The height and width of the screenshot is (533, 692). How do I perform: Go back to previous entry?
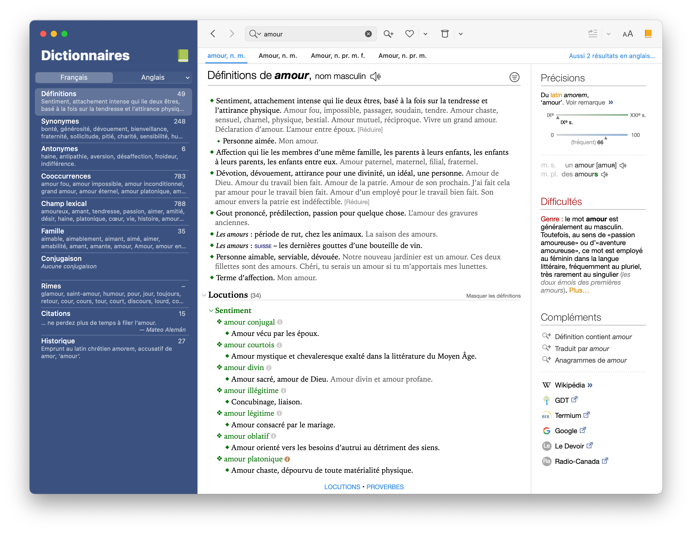point(213,34)
